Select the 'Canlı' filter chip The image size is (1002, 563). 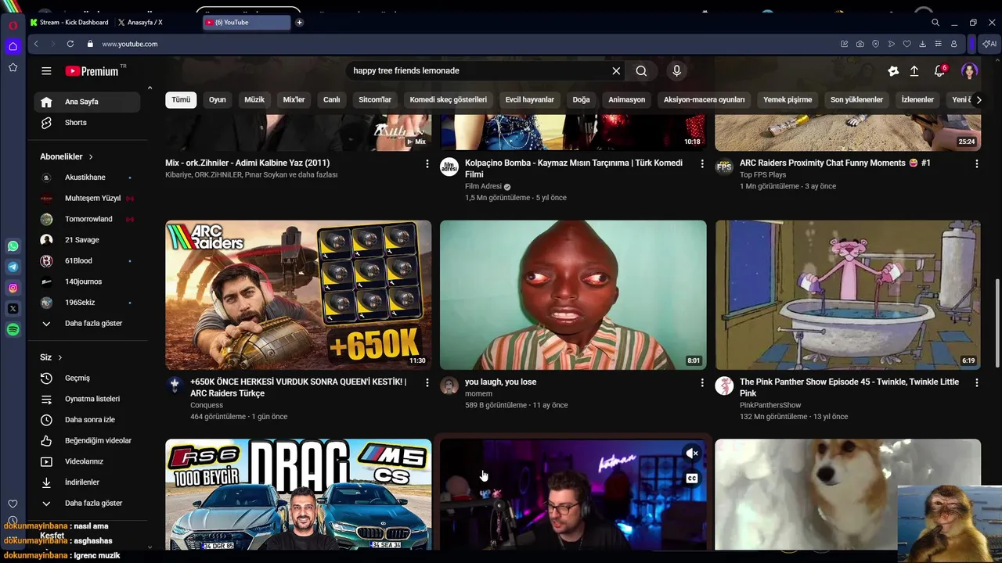click(x=332, y=99)
